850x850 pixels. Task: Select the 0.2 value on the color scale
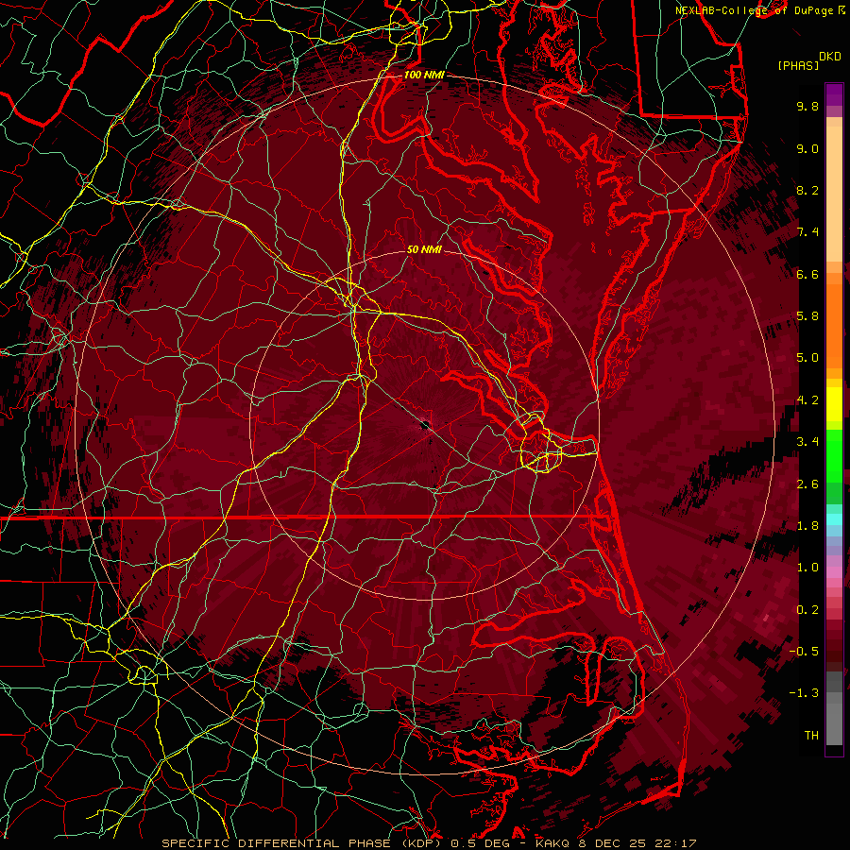(x=807, y=610)
